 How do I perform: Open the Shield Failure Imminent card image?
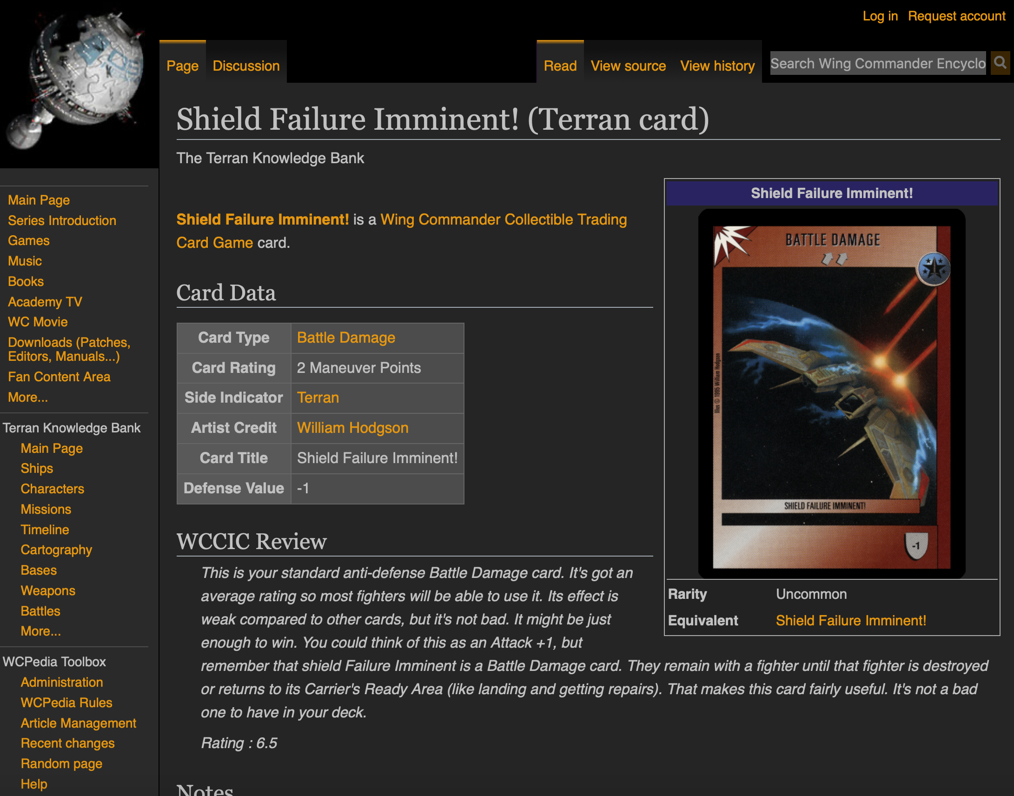click(x=831, y=394)
